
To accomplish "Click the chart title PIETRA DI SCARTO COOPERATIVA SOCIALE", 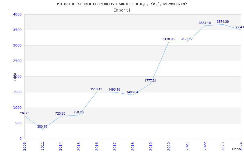I will point(122,4).
